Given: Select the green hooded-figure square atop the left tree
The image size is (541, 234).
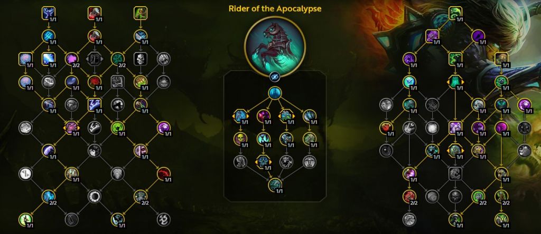Looking at the screenshot, I should pyautogui.click(x=140, y=13).
